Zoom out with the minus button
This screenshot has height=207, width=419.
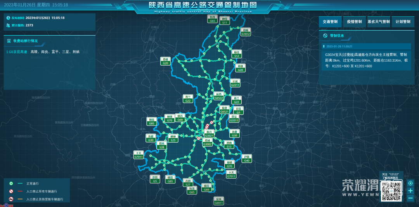410,198
